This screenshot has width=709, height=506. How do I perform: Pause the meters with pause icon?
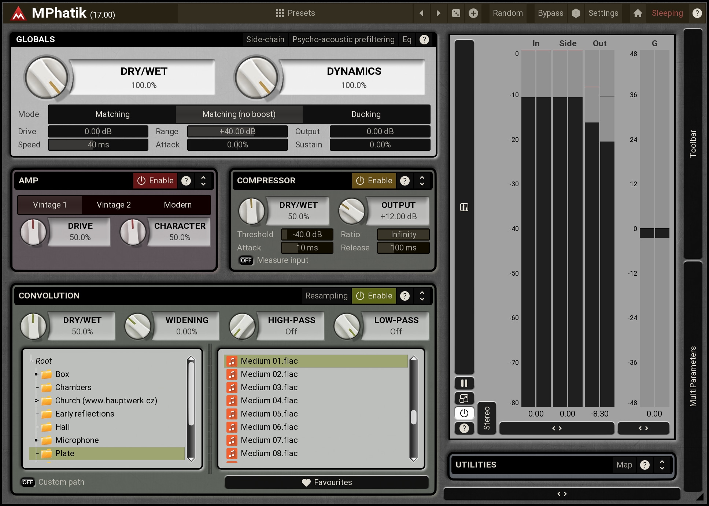(464, 383)
